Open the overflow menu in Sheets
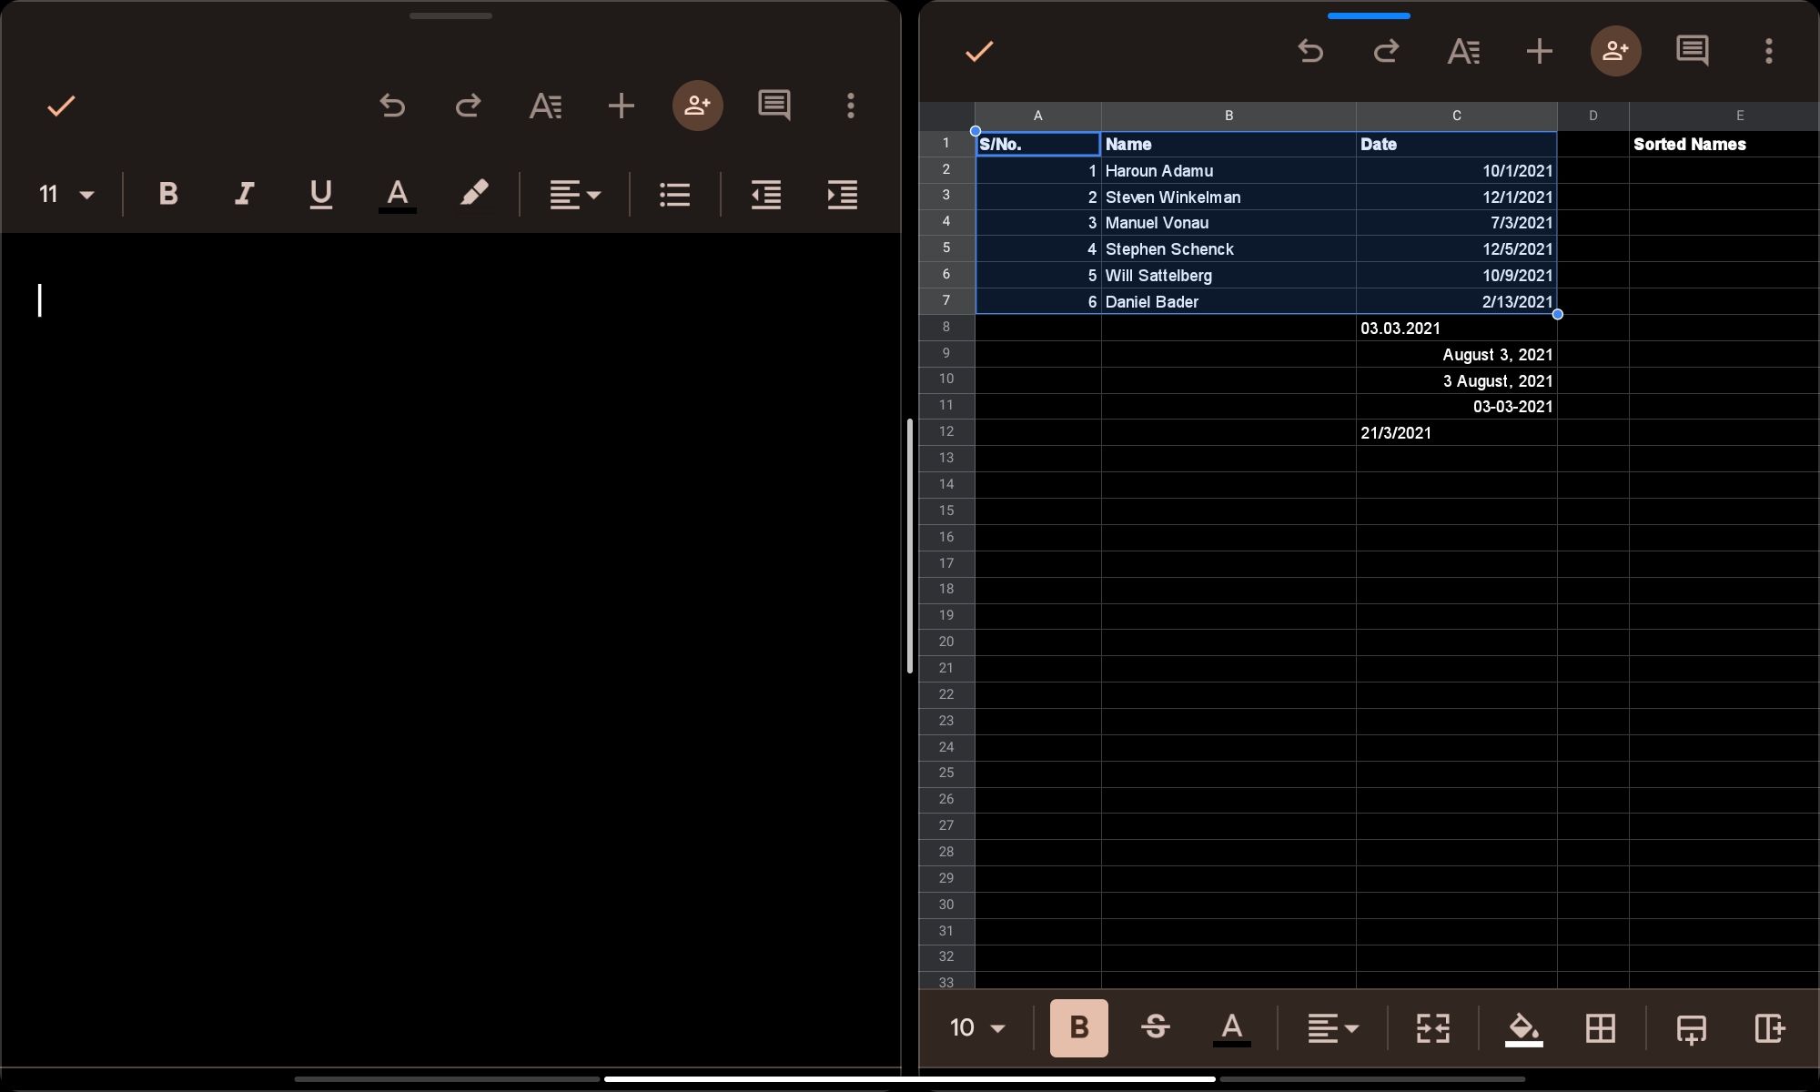Viewport: 1820px width, 1092px height. pos(1768,51)
